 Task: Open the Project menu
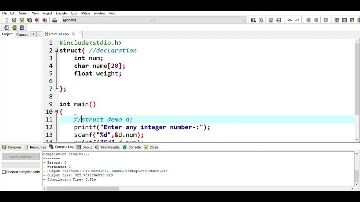(x=47, y=13)
